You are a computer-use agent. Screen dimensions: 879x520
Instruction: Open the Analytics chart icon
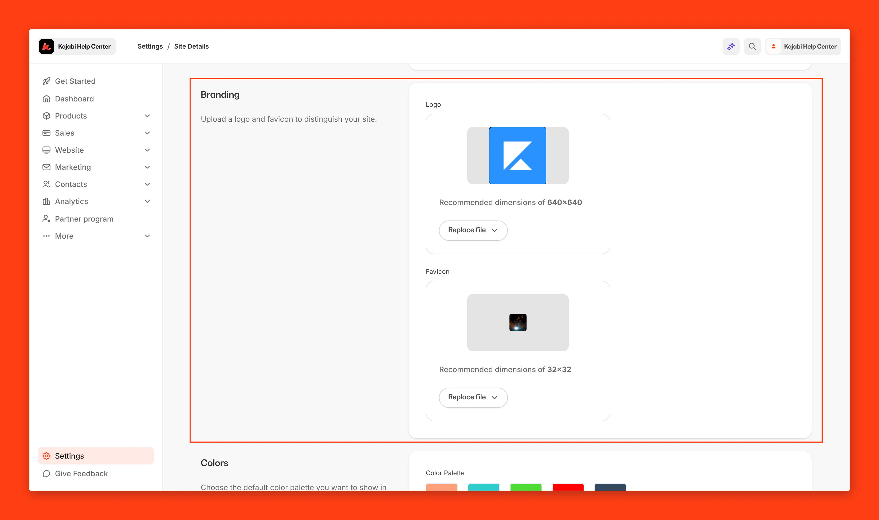coord(47,201)
